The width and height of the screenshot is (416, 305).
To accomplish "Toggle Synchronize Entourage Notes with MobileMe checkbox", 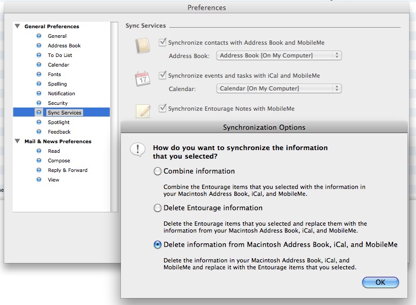I will coord(162,108).
